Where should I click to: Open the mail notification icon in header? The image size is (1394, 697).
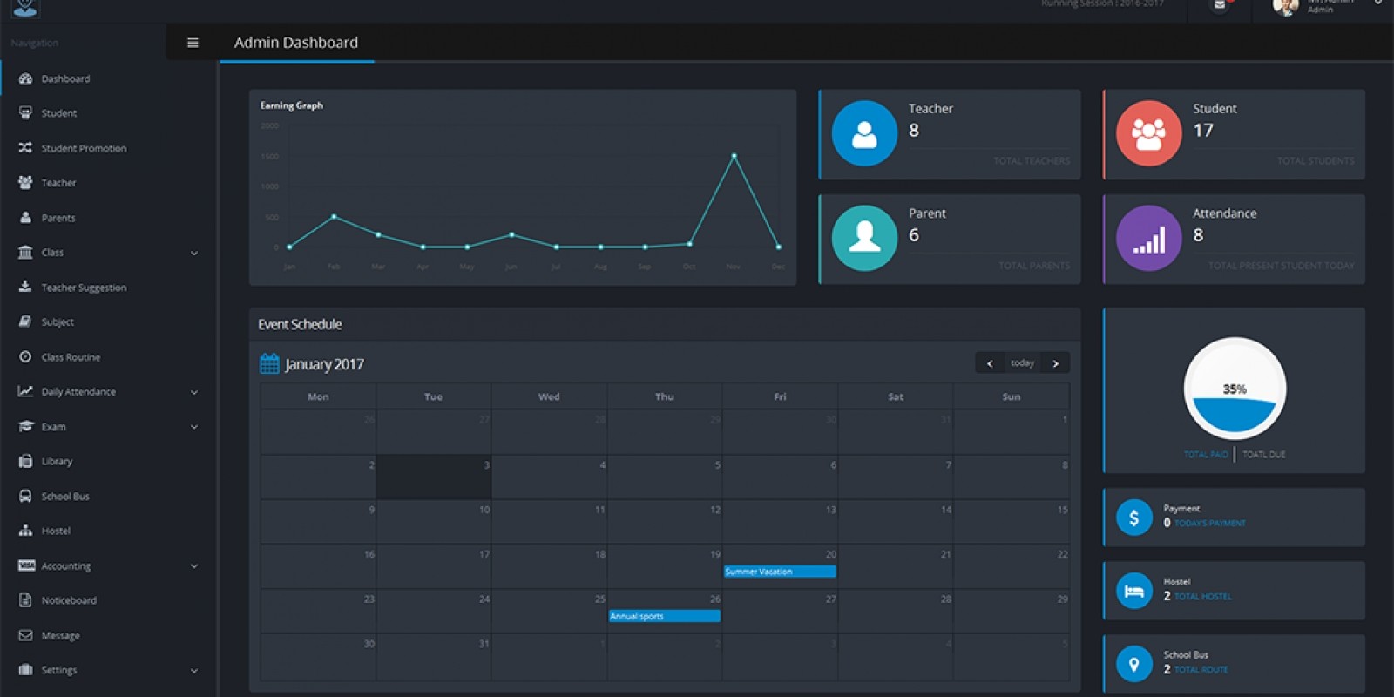pos(1220,5)
